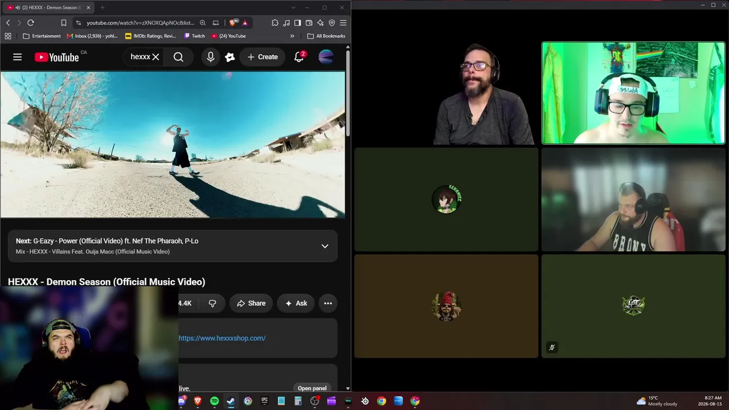Open the Gmail Inbox bookmark
Image resolution: width=729 pixels, height=410 pixels.
[x=92, y=36]
